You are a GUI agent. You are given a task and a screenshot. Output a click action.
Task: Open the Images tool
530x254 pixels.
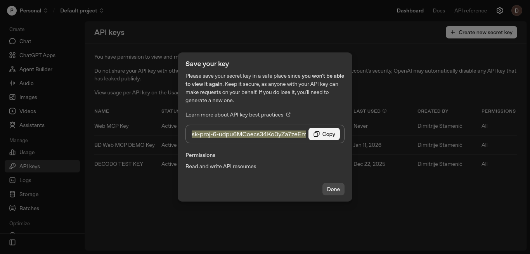(28, 97)
